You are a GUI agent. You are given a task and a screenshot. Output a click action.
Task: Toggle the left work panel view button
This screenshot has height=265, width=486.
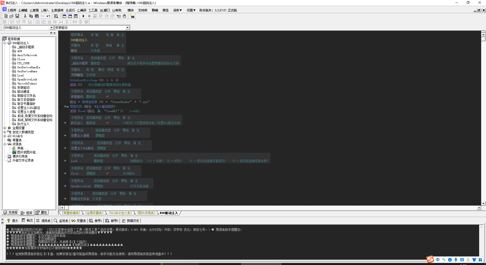pos(64,16)
